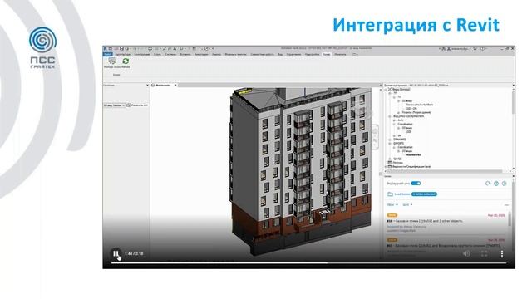The height and width of the screenshot is (299, 532).
Task: Switch to the Архитектура ribbon tab
Action: (x=122, y=54)
